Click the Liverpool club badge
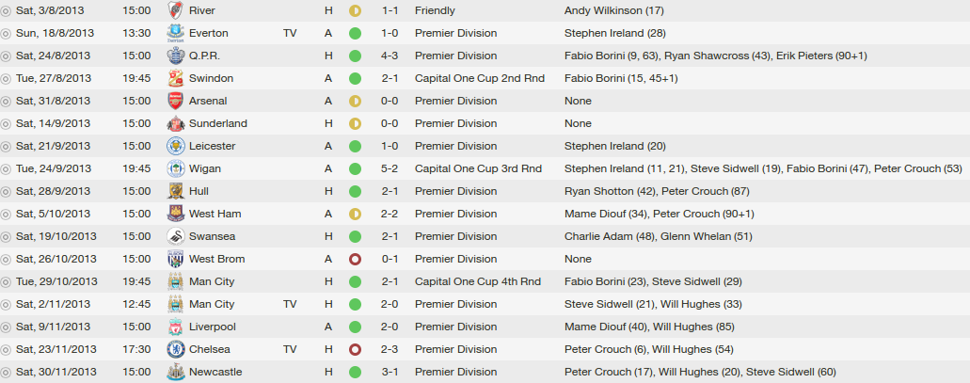Viewport: 970px width, 383px height. point(176,327)
